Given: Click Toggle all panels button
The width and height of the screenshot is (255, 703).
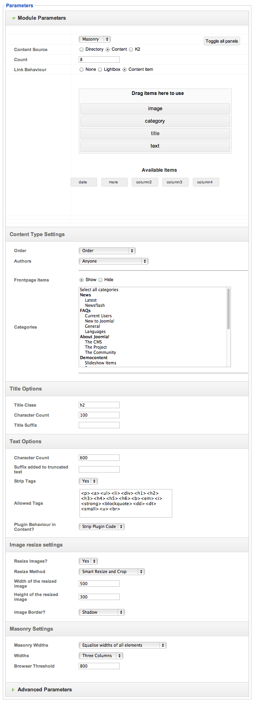Looking at the screenshot, I should (x=222, y=41).
